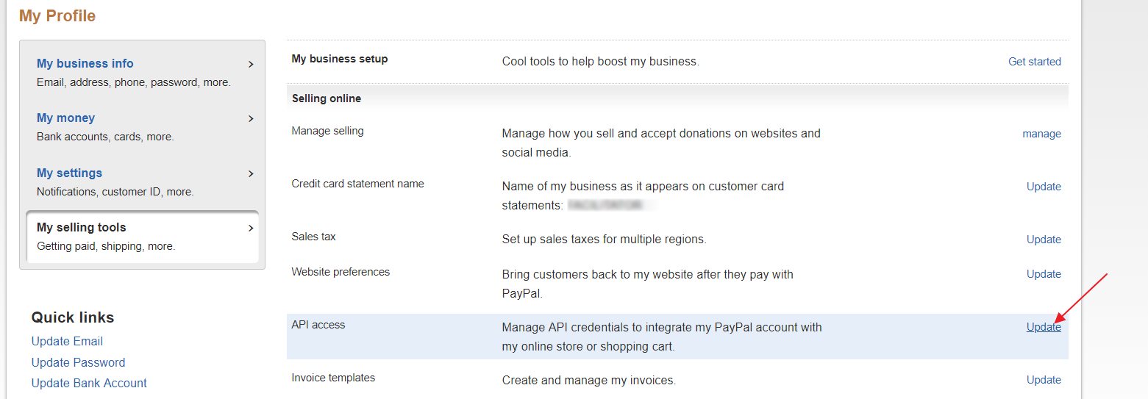Open My money section

point(65,118)
